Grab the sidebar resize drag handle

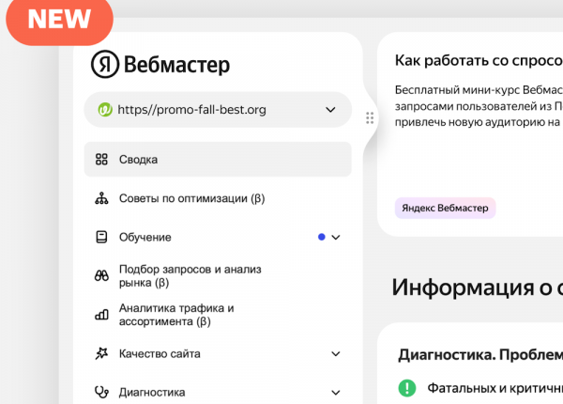[370, 118]
